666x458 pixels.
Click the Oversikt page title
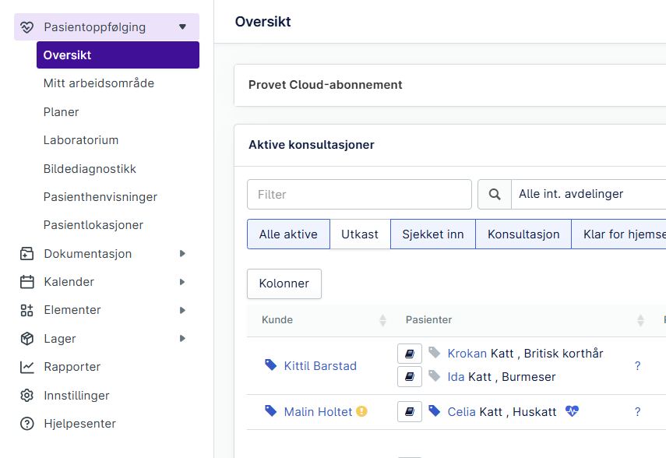click(263, 22)
